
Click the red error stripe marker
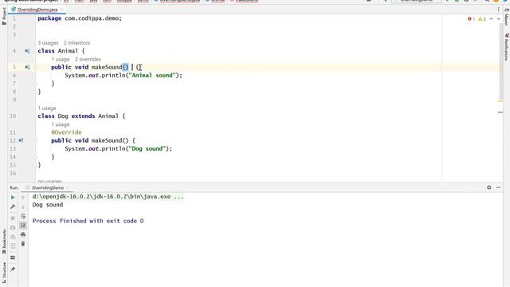tap(500, 112)
